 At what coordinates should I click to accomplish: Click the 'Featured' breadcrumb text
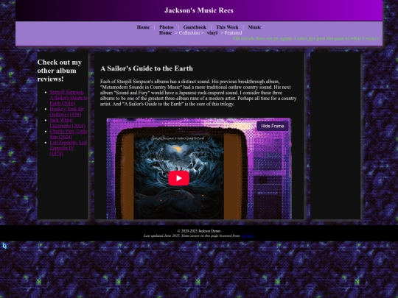tap(233, 33)
